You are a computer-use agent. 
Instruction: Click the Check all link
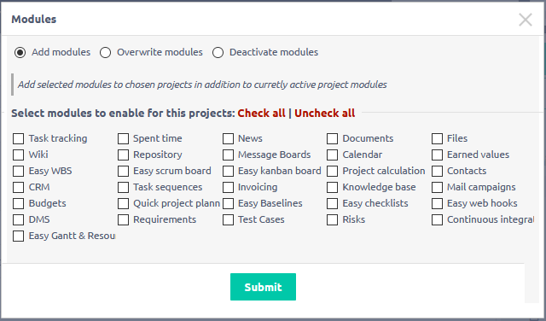tap(261, 114)
